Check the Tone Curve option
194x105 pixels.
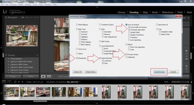pyautogui.click(x=77, y=49)
